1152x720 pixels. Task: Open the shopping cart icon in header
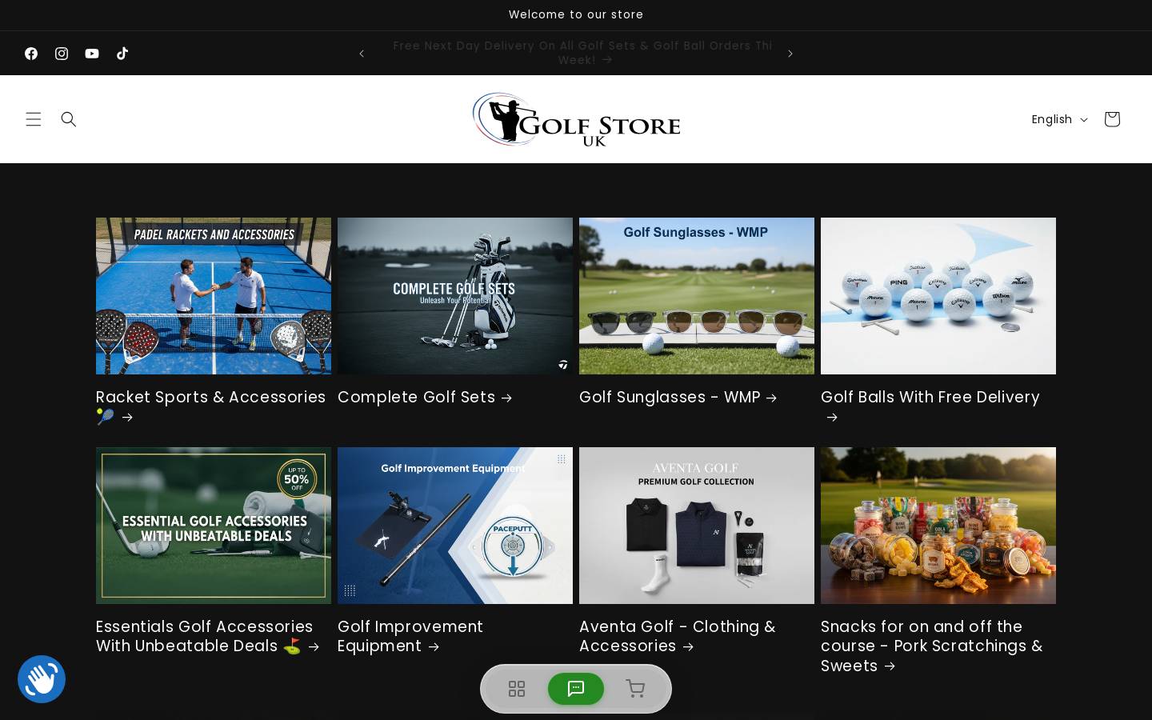click(x=1112, y=119)
